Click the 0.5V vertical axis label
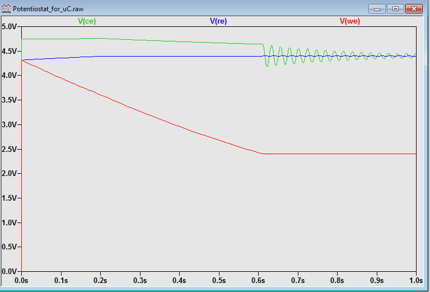 pyautogui.click(x=9, y=247)
